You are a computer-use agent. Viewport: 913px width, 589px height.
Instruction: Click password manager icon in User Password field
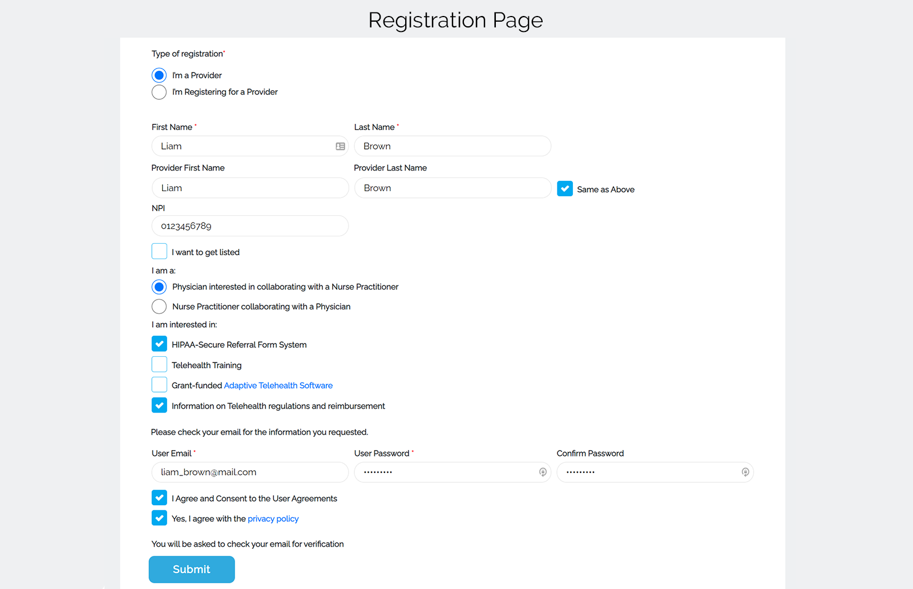click(543, 472)
